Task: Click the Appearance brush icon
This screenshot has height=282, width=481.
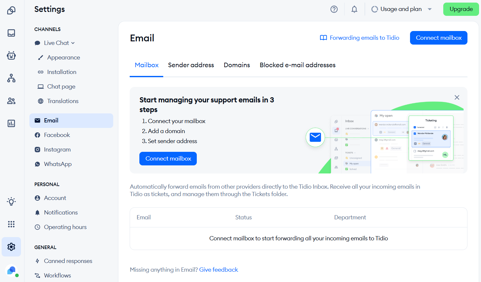Action: [41, 57]
